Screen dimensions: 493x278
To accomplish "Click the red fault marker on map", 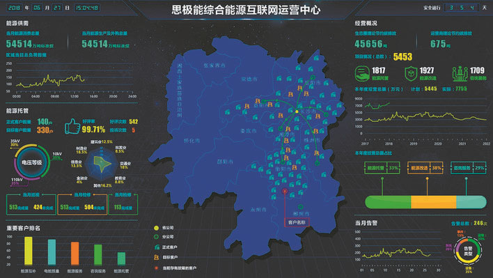I will point(285,191).
